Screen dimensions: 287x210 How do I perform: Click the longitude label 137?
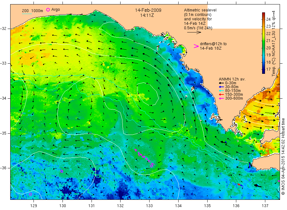(x=265, y=206)
